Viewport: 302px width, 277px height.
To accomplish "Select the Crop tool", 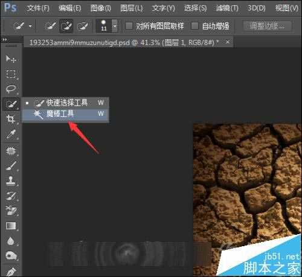I will tap(11, 119).
